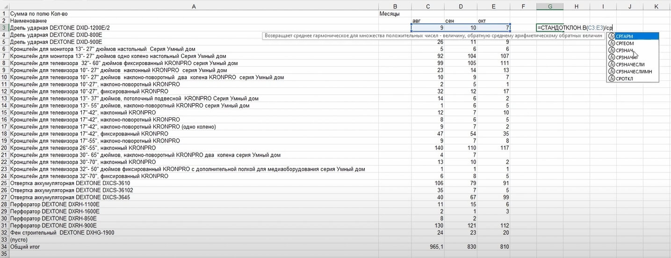Select row 1 header
This screenshot has width=671, height=258.
[x=4, y=14]
